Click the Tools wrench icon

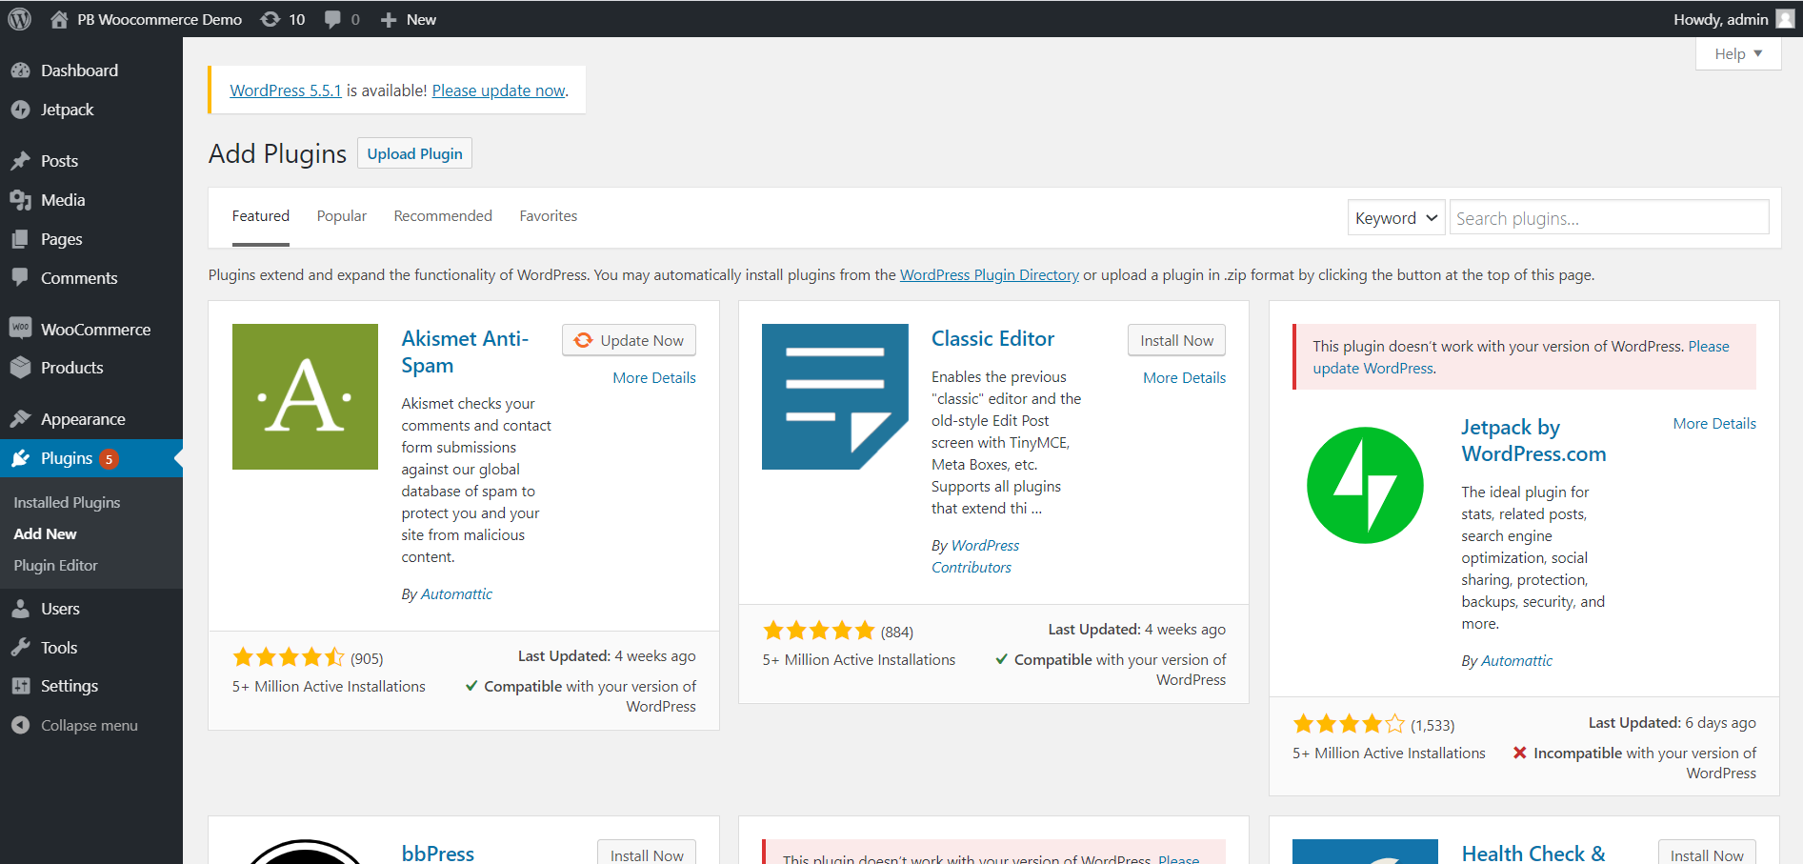(x=21, y=648)
